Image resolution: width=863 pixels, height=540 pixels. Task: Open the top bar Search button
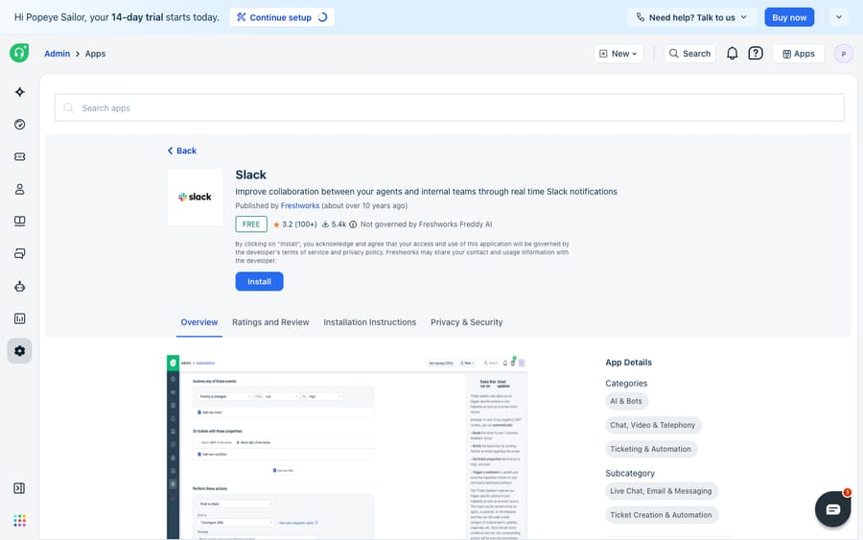pos(689,54)
